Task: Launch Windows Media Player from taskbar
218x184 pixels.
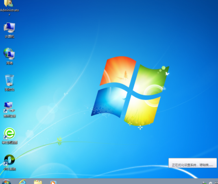Action: pos(53,182)
